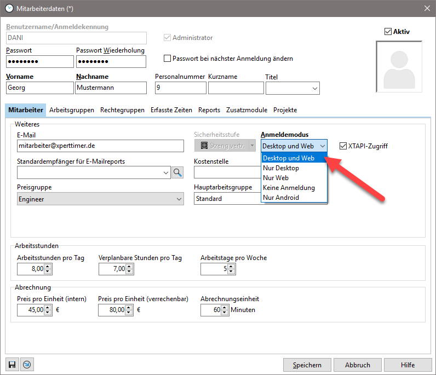Select Nur Web from Anmeldemodus list

[276, 178]
